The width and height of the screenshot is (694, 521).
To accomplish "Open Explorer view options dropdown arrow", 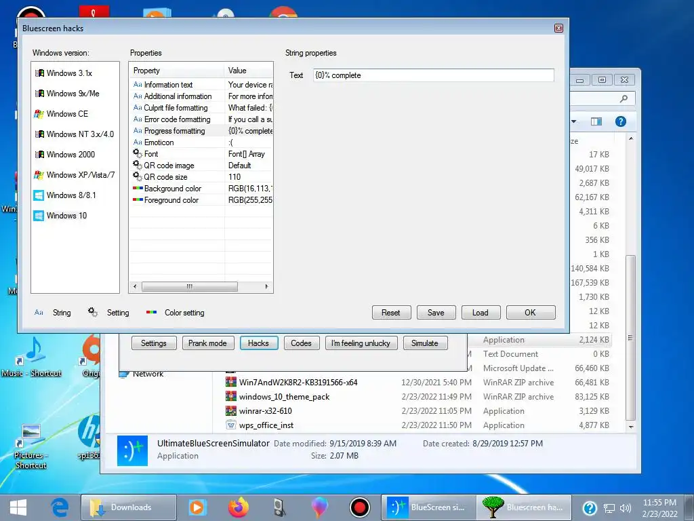I will (573, 121).
